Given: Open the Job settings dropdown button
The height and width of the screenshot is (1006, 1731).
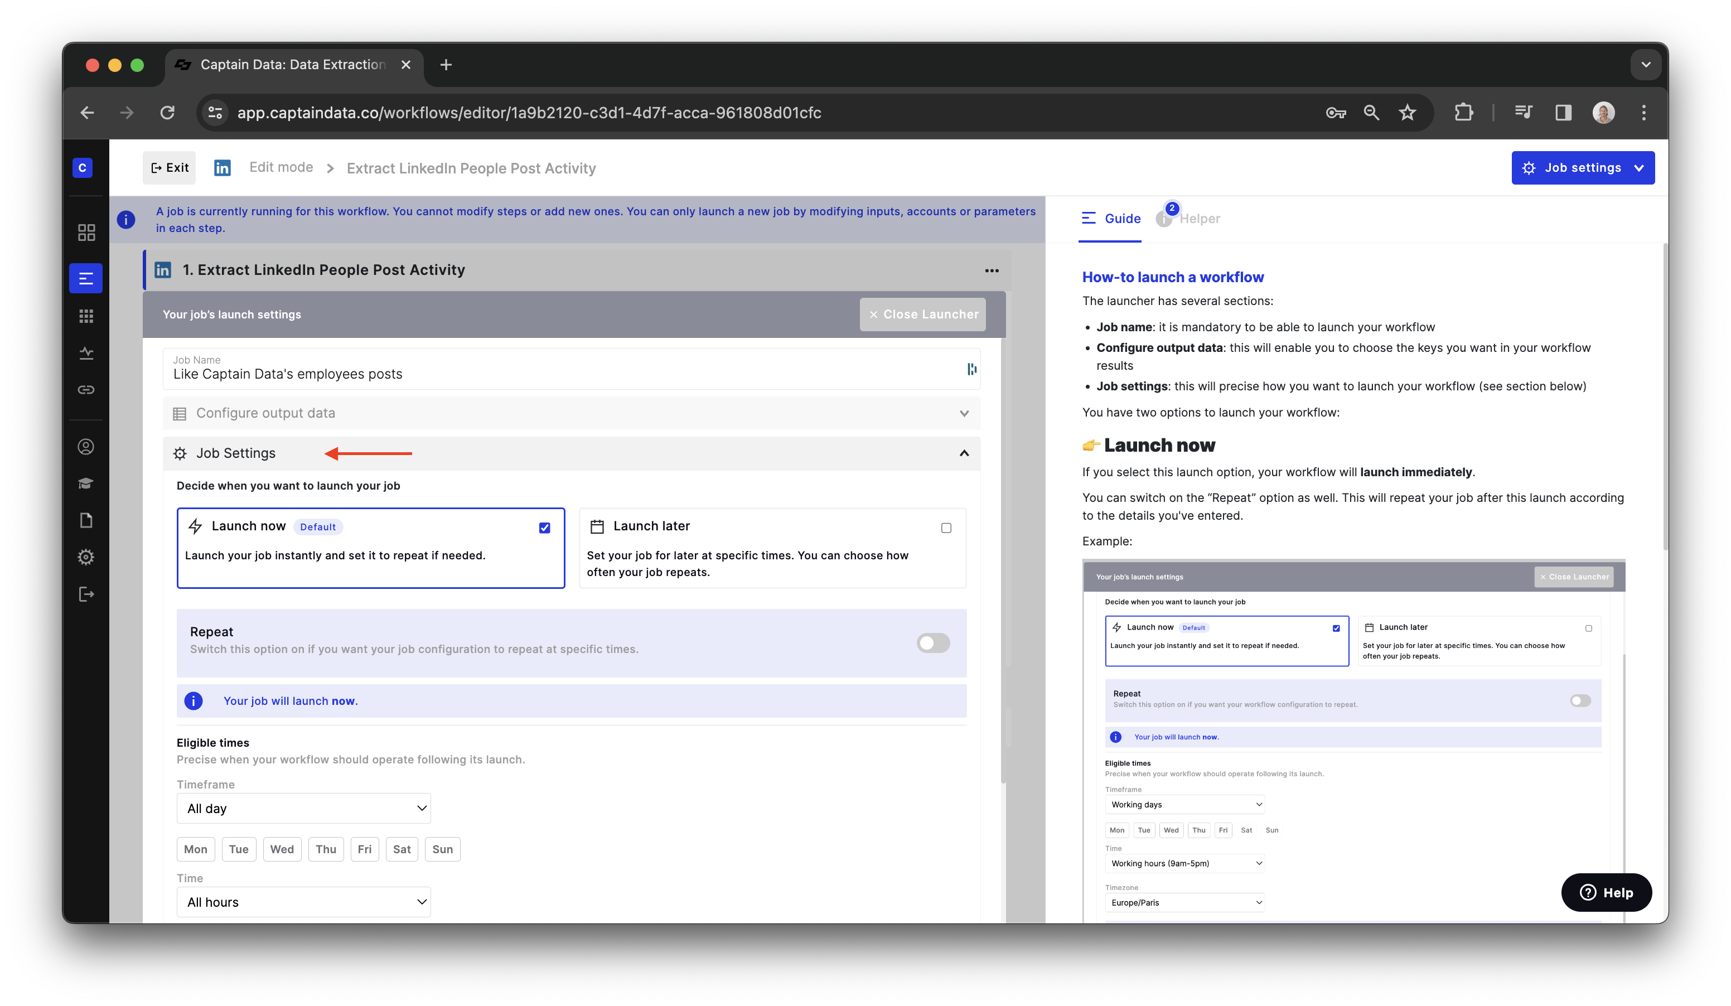Looking at the screenshot, I should (x=1583, y=167).
